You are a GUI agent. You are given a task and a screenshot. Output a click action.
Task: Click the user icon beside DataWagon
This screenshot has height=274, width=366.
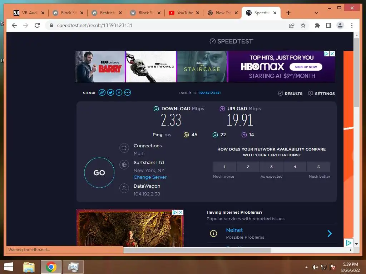124,188
